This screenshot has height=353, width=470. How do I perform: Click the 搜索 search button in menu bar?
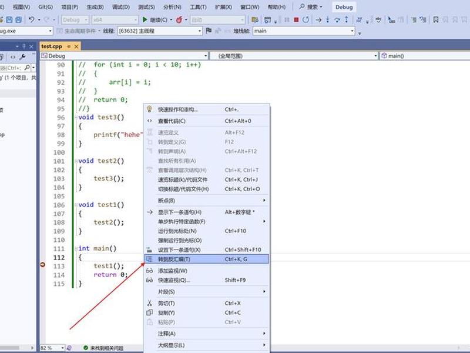311,7
